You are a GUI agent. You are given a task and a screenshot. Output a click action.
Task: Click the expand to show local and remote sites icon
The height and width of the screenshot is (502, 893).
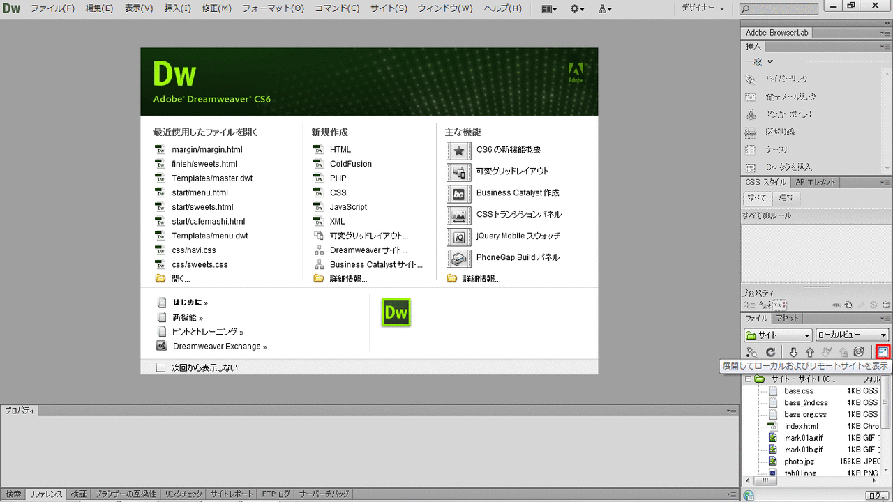coord(883,352)
